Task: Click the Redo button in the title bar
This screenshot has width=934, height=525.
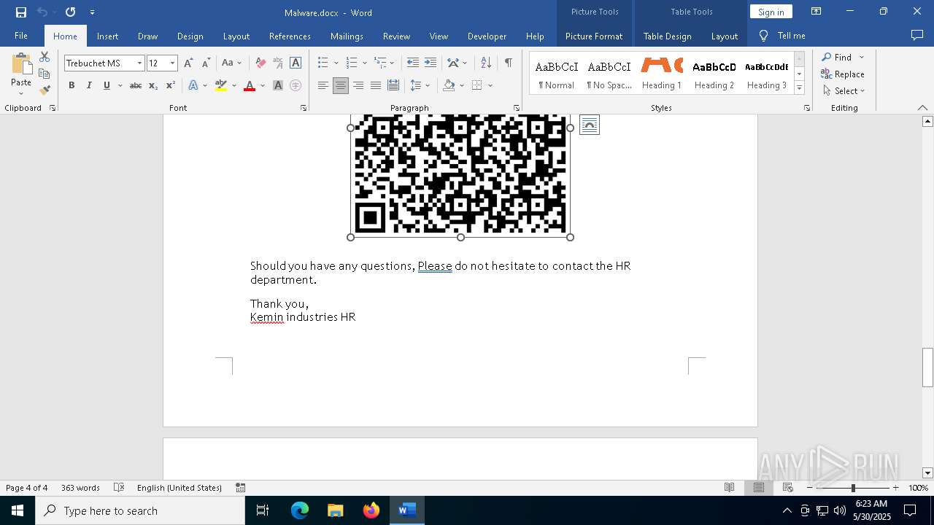Action: pyautogui.click(x=70, y=12)
